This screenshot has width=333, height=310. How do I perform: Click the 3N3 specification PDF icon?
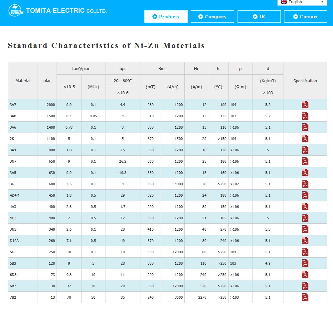305,229
